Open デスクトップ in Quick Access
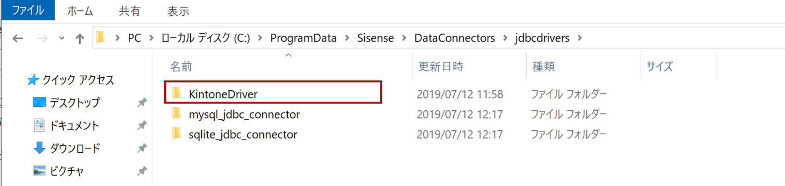785x186 pixels. [x=75, y=103]
